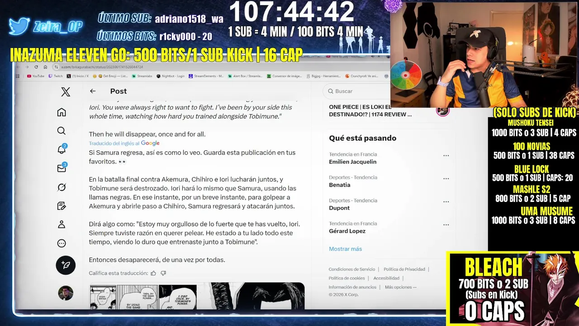The height and width of the screenshot is (326, 579).
Task: Open more options for Benatia trend
Action: (x=446, y=178)
